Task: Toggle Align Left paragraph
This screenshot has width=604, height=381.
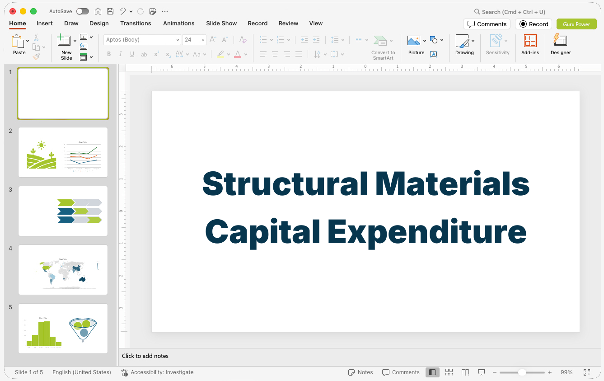Action: [x=263, y=54]
